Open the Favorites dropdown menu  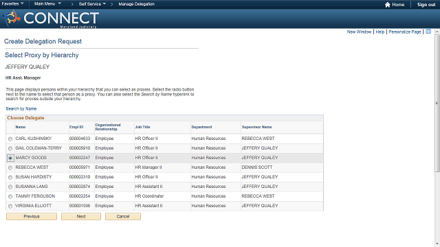click(x=12, y=4)
